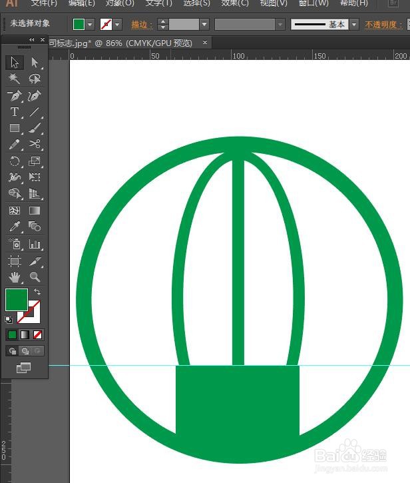Select the Scale tool

(35, 161)
